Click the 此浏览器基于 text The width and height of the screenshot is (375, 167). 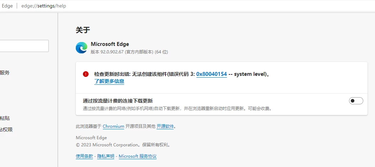click(89, 126)
